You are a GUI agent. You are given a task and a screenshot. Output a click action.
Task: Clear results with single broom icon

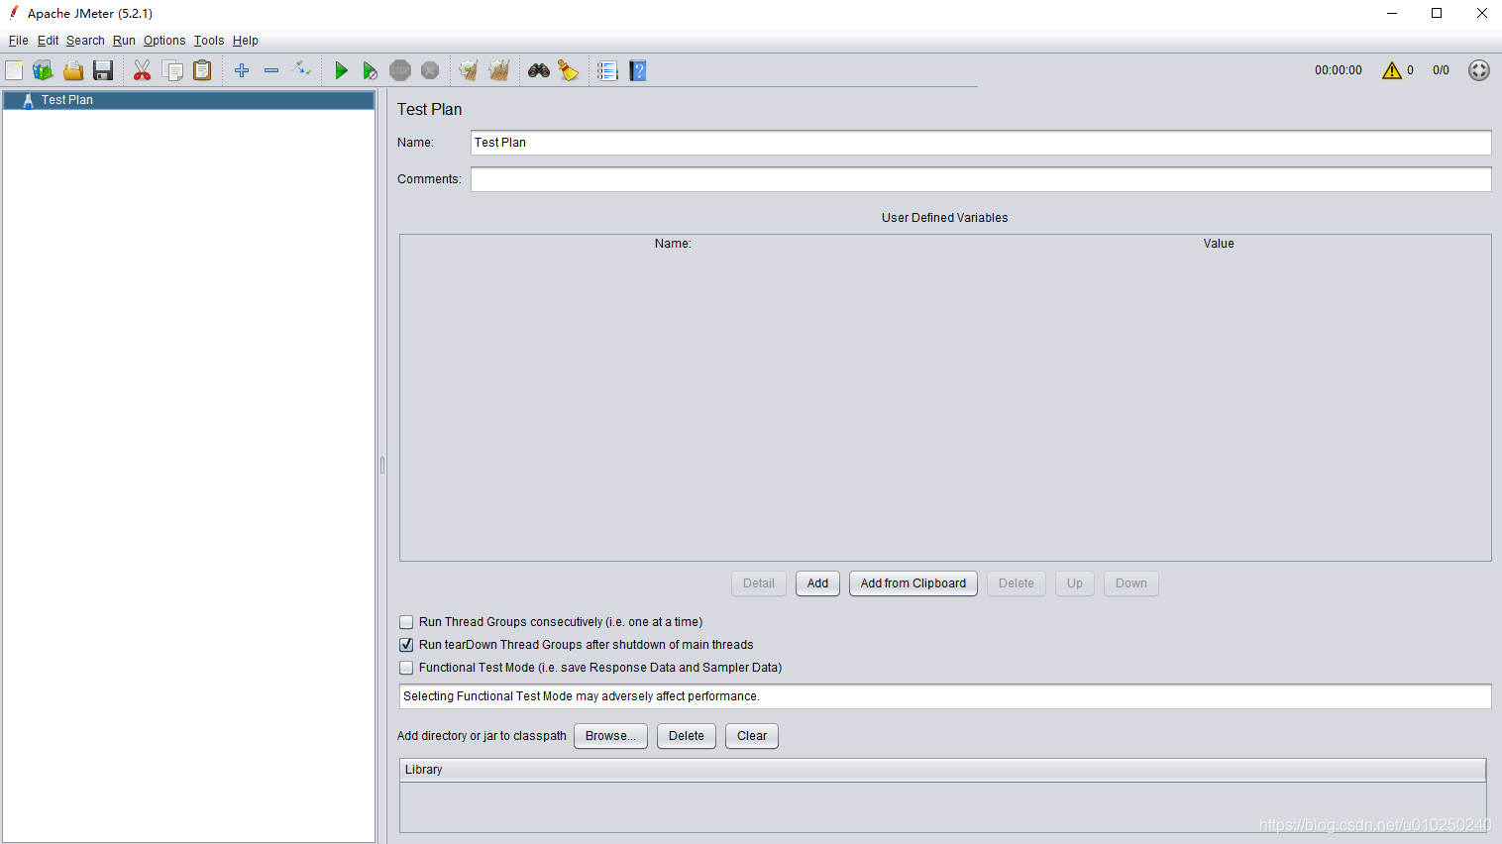point(469,70)
